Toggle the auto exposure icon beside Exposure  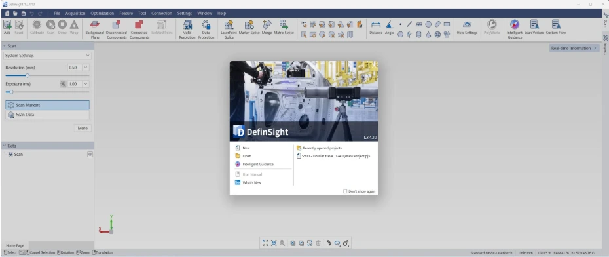click(63, 84)
